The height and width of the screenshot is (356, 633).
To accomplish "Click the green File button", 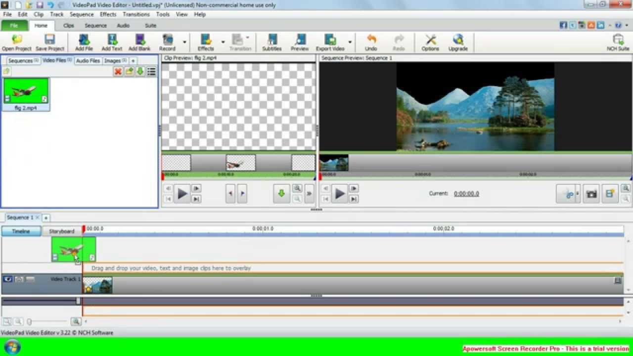I will click(14, 25).
